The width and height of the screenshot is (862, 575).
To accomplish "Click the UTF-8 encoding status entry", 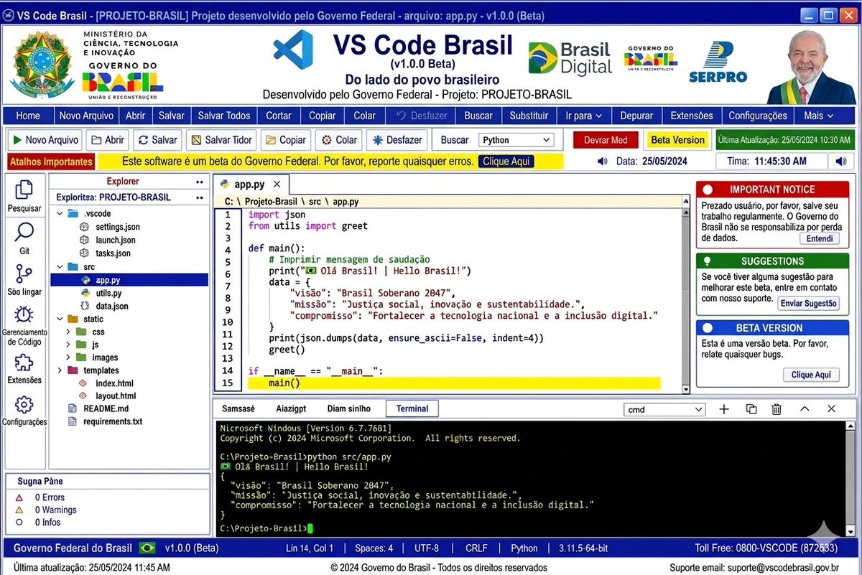I will tap(427, 548).
